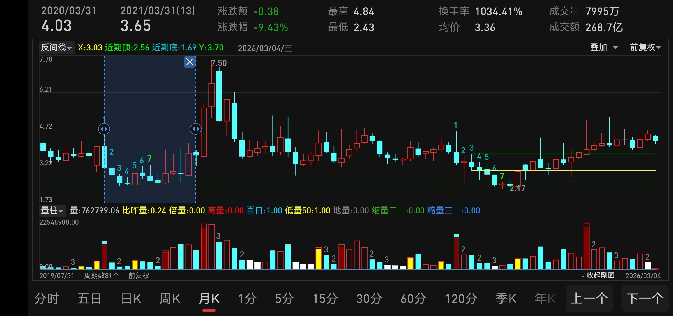This screenshot has height=316, width=673.
Task: Click 下一个 next button
Action: [x=645, y=299]
